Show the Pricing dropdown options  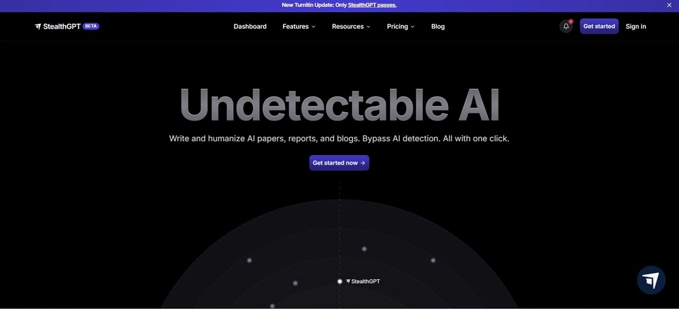401,27
